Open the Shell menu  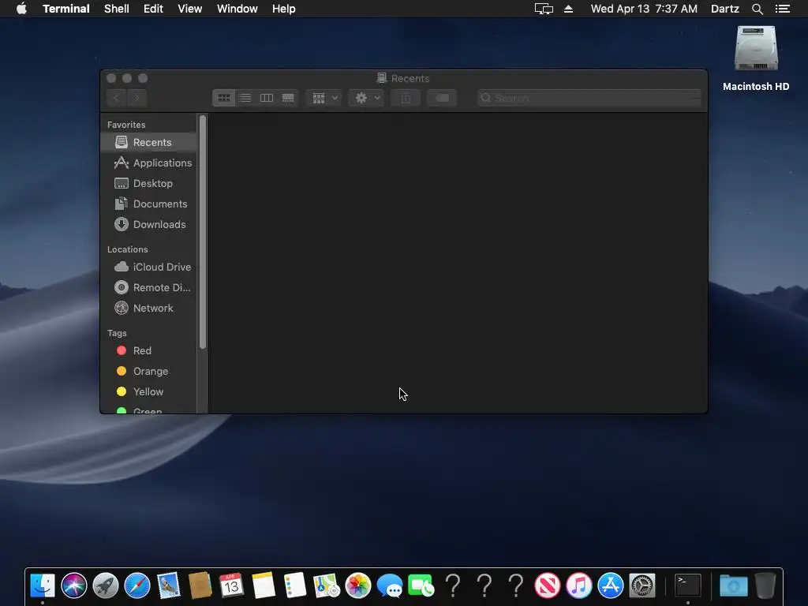(117, 9)
